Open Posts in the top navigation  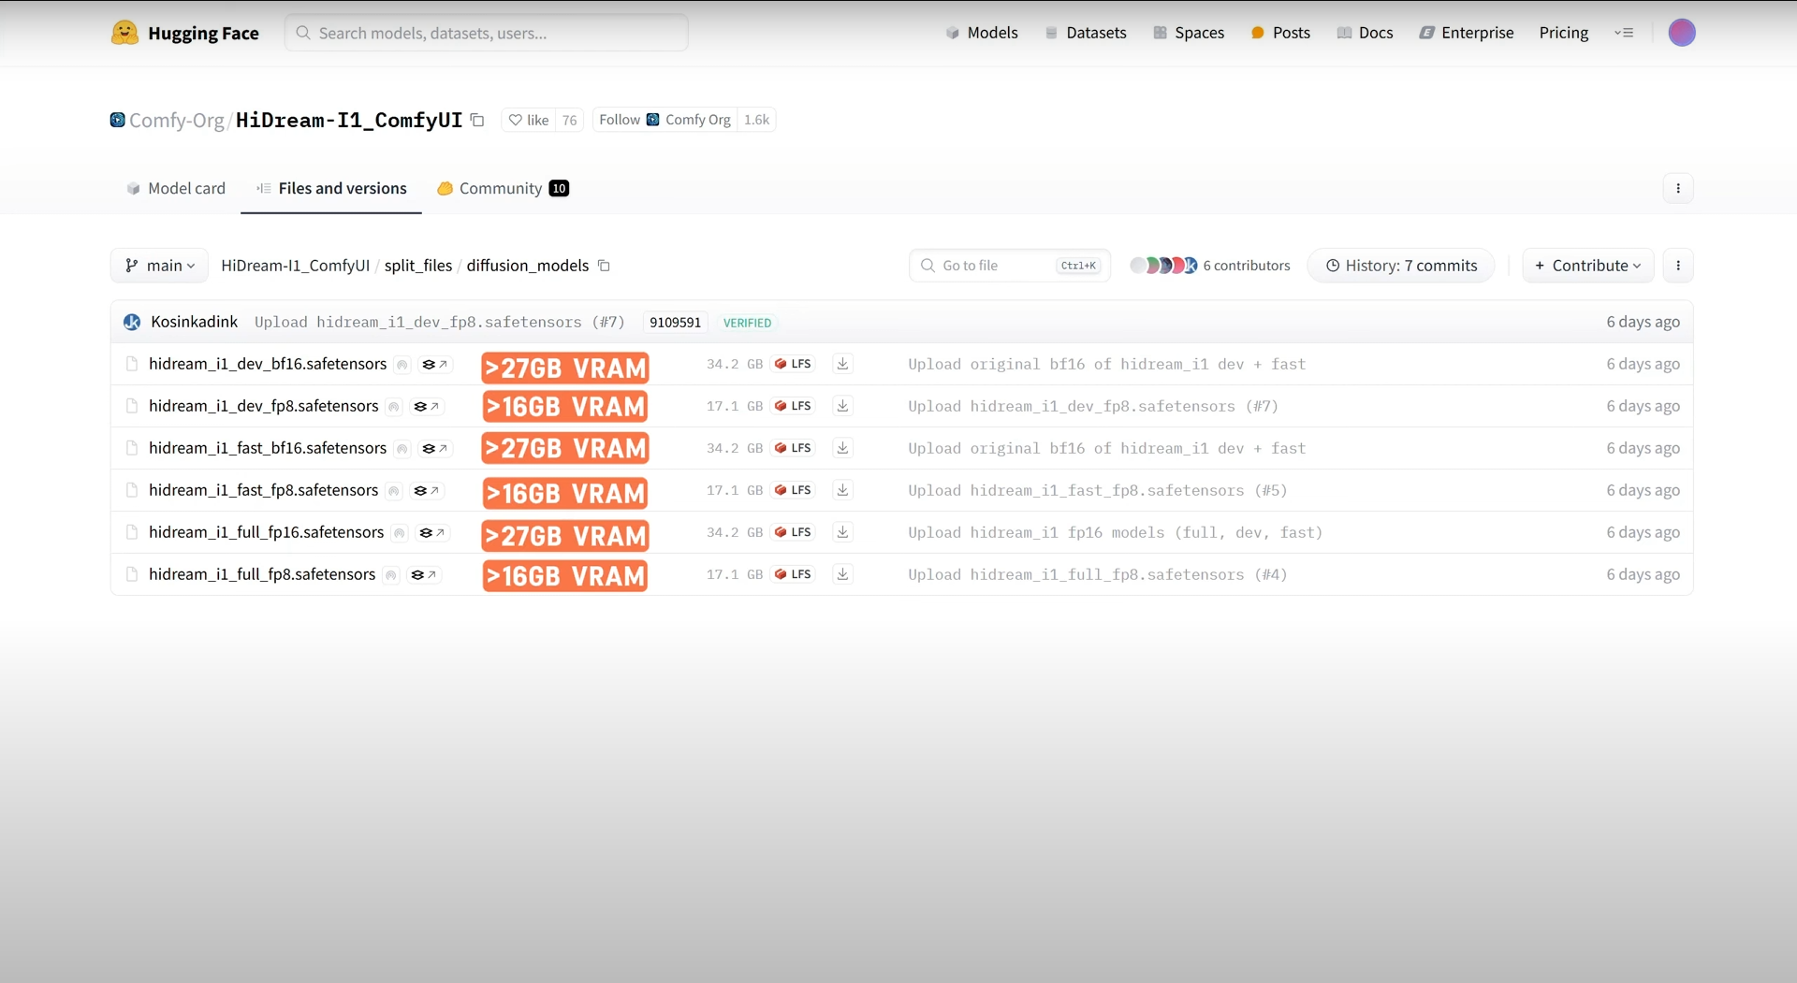click(1280, 33)
